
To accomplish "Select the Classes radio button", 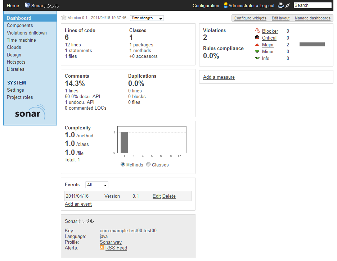I will [x=148, y=164].
